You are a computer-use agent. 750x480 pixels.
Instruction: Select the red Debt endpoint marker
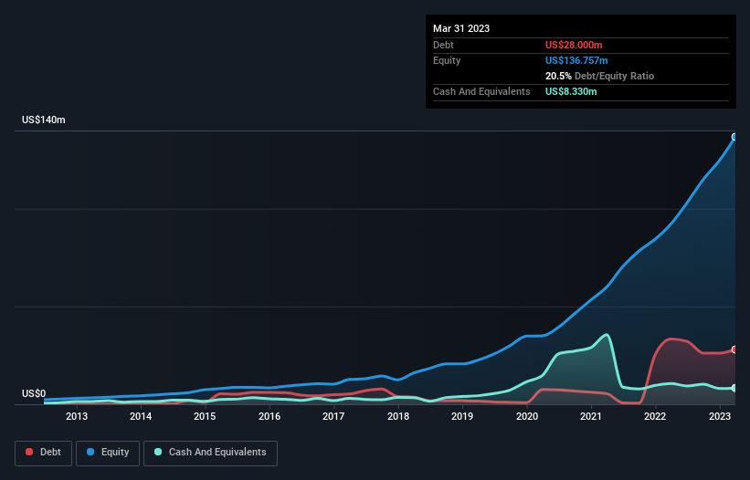coord(734,350)
